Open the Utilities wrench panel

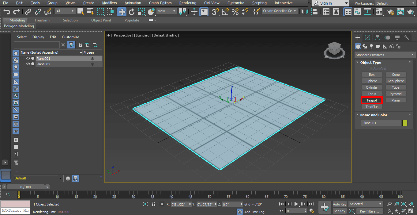[407, 38]
